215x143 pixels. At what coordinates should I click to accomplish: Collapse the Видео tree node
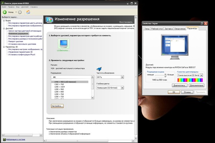[x=4, y=20]
